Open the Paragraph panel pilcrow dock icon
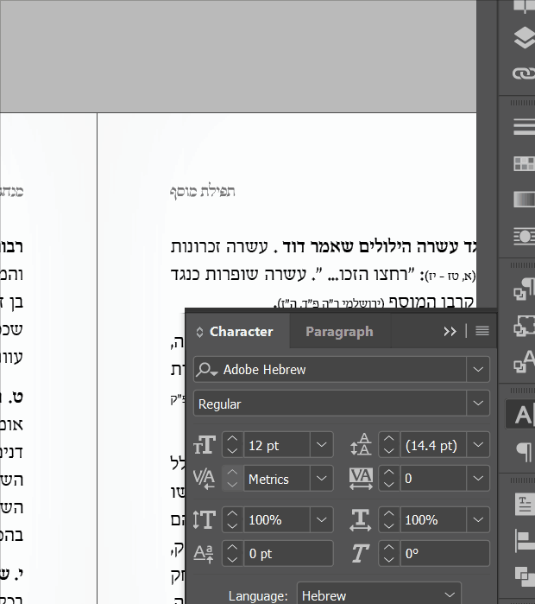 click(525, 451)
